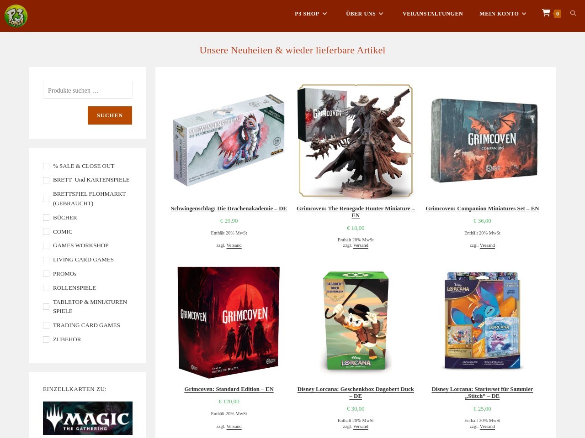Toggle the ROLLENSPIELE filter checkbox
The image size is (585, 438).
click(x=46, y=288)
